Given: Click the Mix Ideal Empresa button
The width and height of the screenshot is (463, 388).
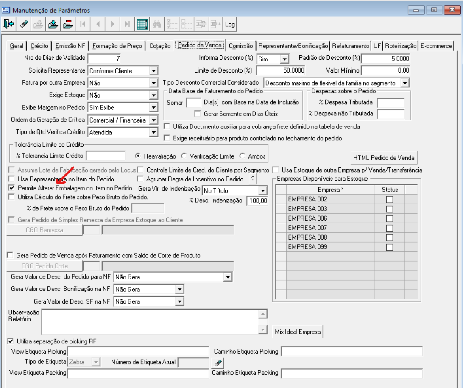Looking at the screenshot, I should pos(297,332).
